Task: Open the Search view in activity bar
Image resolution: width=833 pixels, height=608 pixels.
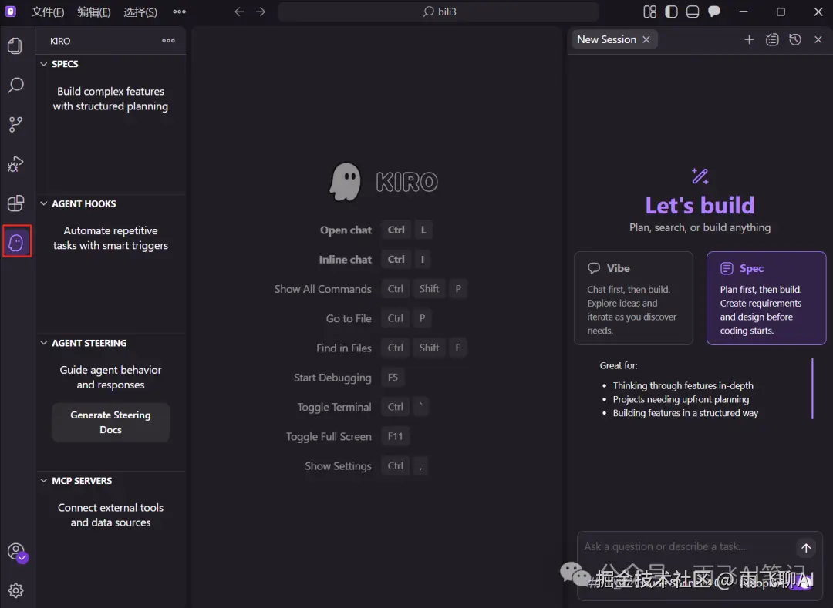Action: pyautogui.click(x=16, y=85)
